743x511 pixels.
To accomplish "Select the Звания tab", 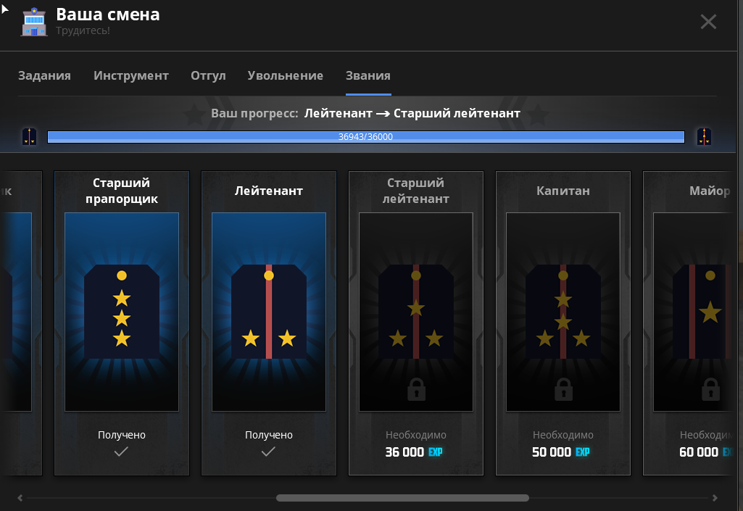I will (368, 76).
